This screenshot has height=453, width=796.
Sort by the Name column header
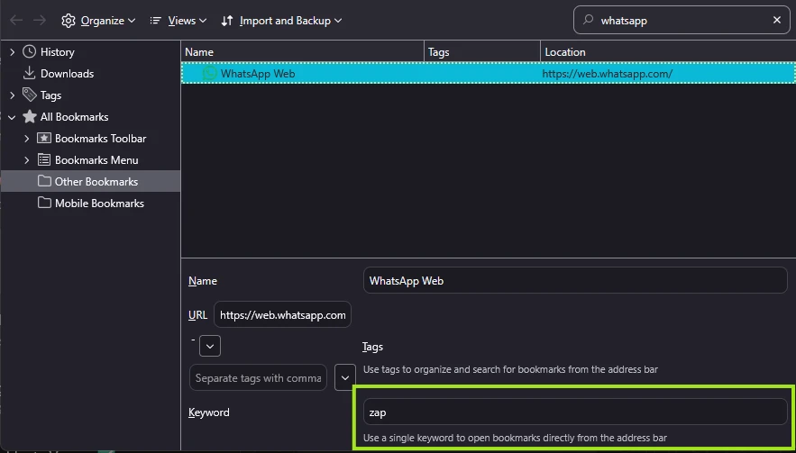click(303, 51)
